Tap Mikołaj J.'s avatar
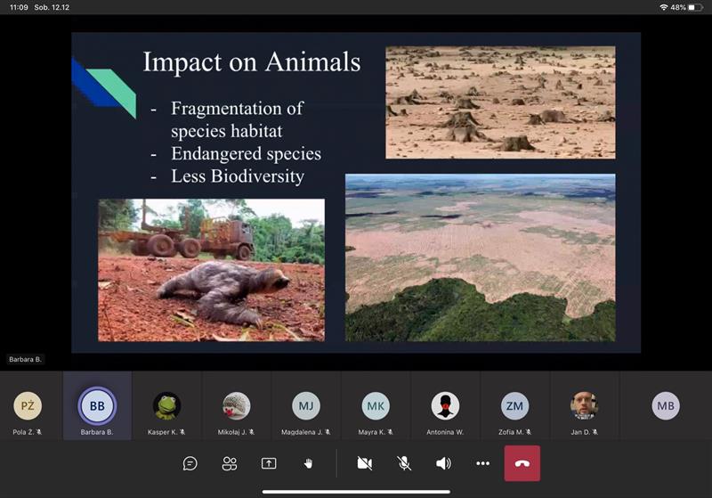 pos(236,406)
